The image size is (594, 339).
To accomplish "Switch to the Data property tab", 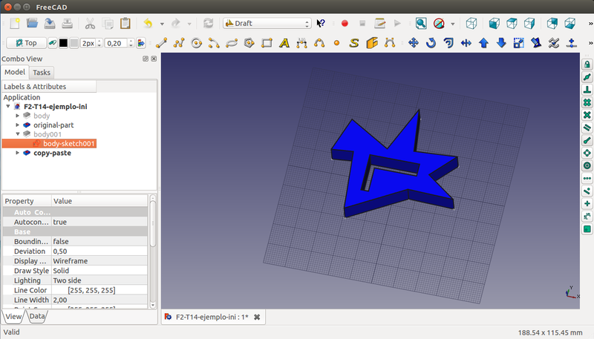I will pos(36,317).
